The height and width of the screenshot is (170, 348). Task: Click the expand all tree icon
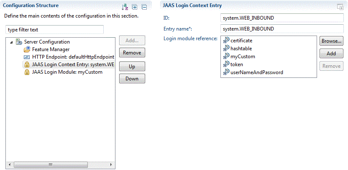(x=135, y=8)
